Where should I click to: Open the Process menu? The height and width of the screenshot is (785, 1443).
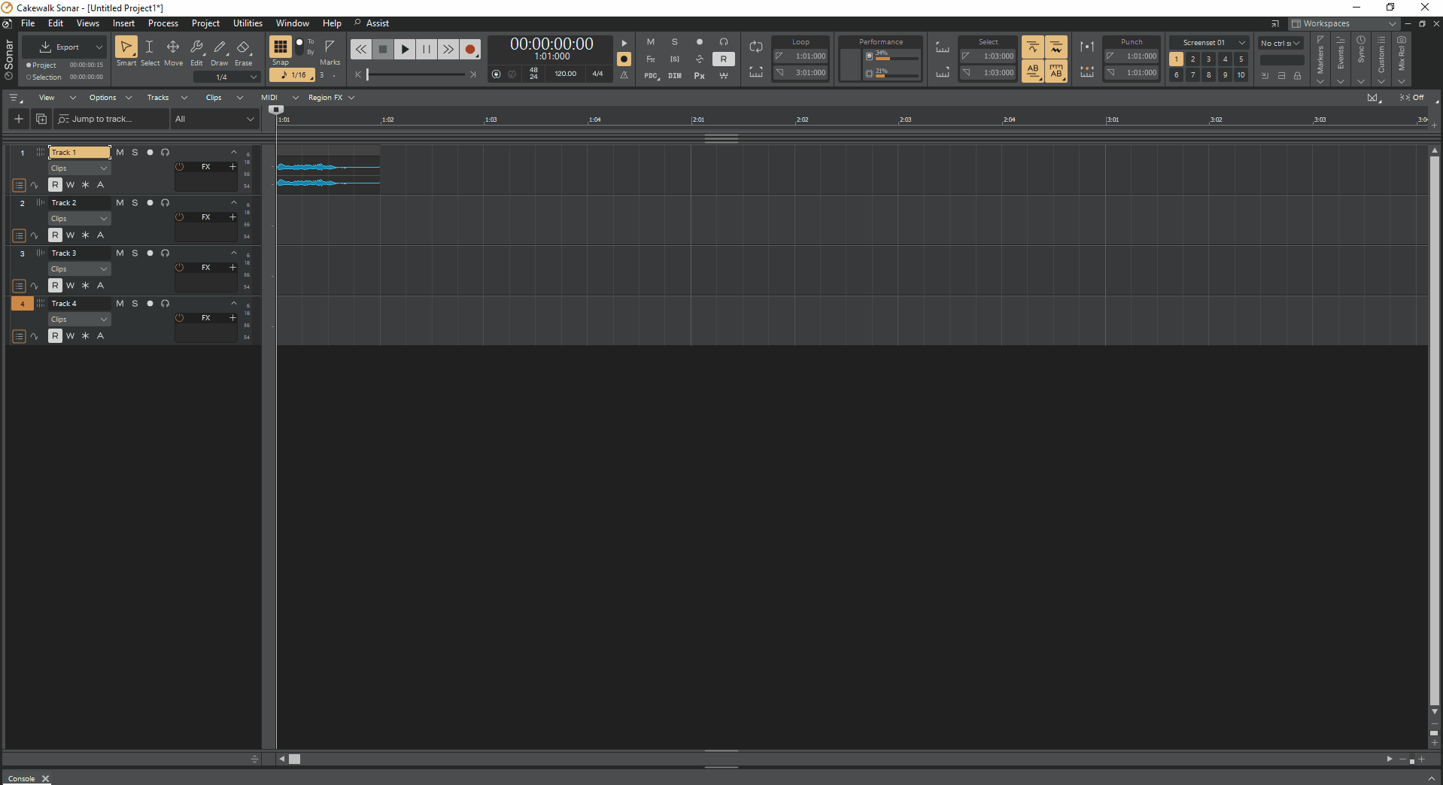point(163,23)
